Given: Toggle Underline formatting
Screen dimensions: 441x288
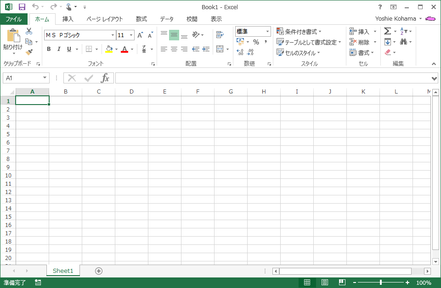Looking at the screenshot, I should point(69,49).
